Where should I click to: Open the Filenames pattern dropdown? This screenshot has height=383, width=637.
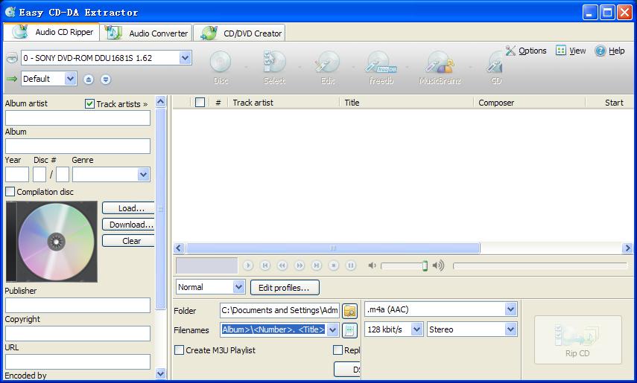pos(333,330)
